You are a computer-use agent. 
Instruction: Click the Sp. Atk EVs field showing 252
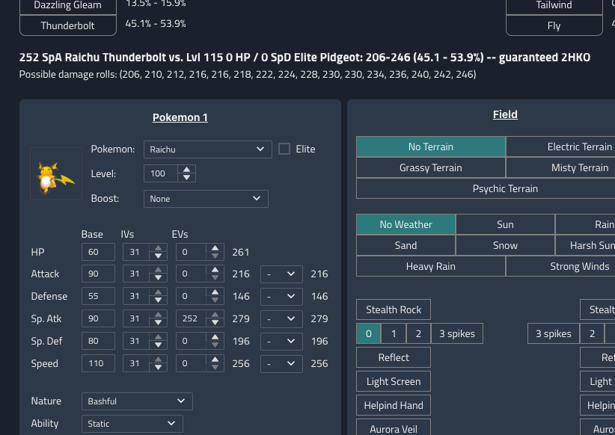click(192, 318)
